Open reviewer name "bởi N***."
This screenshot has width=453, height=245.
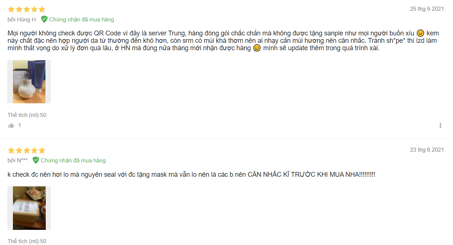[18, 161]
